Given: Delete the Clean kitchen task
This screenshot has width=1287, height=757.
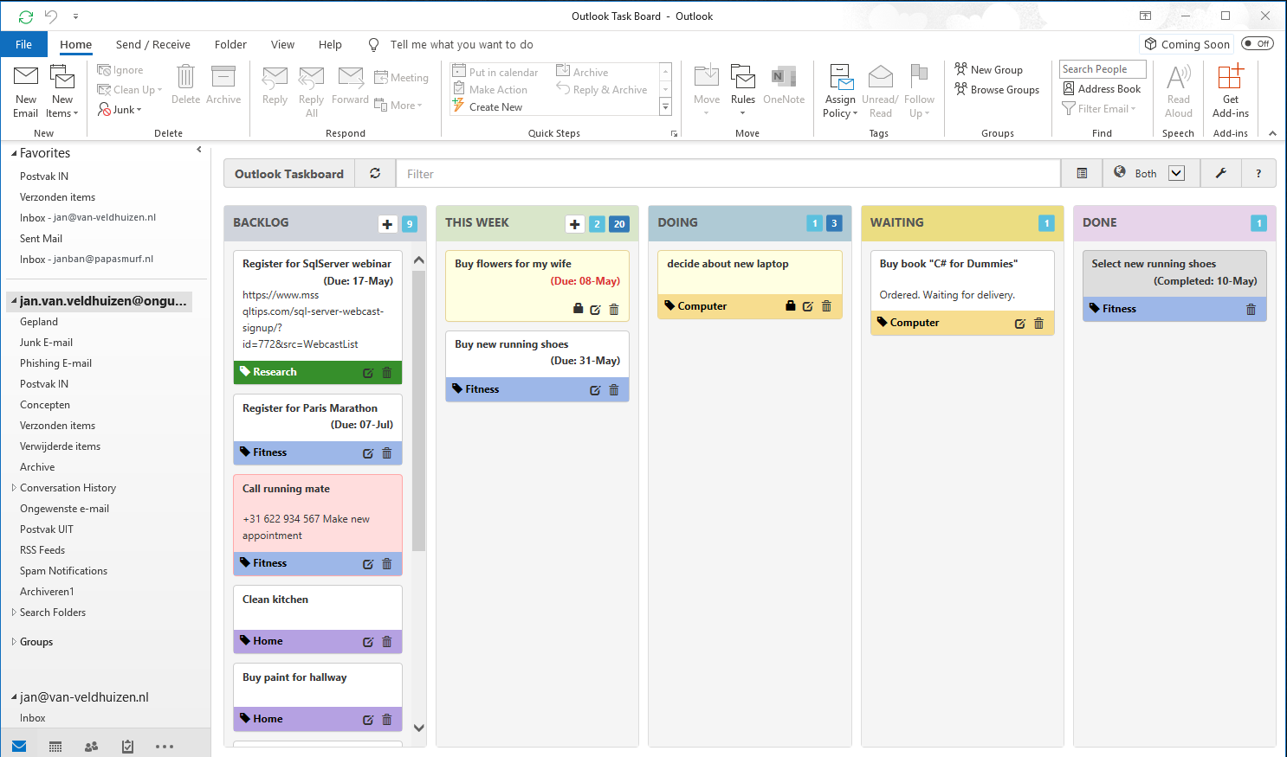Looking at the screenshot, I should [387, 641].
